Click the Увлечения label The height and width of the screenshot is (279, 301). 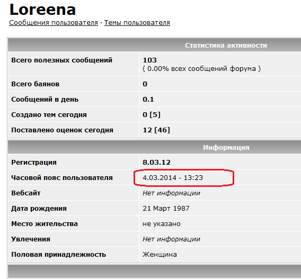pyautogui.click(x=31, y=239)
